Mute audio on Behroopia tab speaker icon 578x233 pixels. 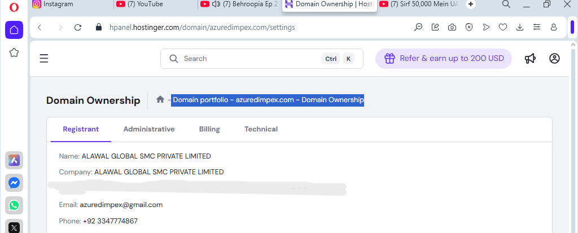[216, 5]
